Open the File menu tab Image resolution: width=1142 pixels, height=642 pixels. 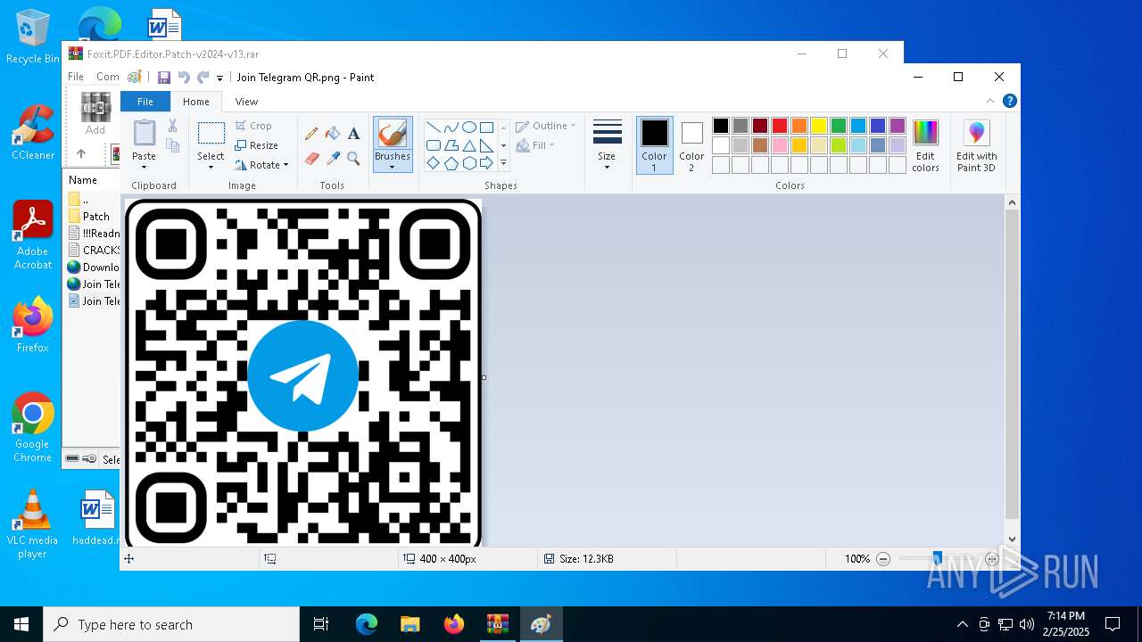[145, 102]
